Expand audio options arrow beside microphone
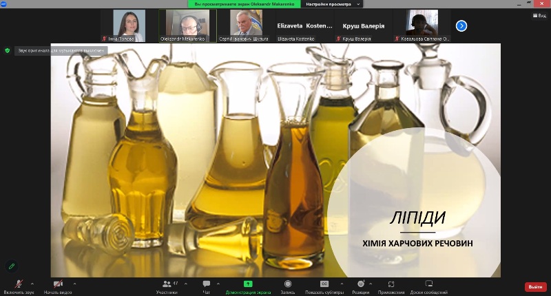This screenshot has width=551, height=296. tap(32, 284)
